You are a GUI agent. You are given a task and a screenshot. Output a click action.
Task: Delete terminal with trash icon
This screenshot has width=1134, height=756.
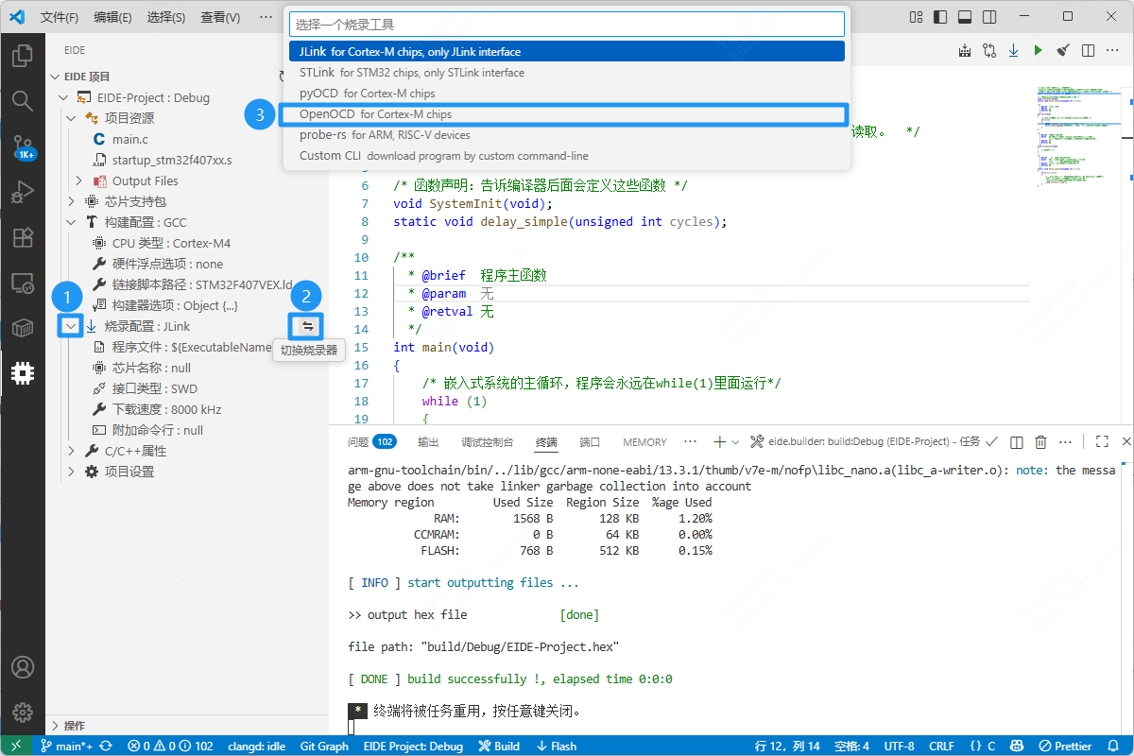[x=1040, y=441]
